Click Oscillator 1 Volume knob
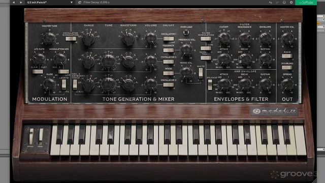This screenshot has width=325, height=183. [x=151, y=39]
